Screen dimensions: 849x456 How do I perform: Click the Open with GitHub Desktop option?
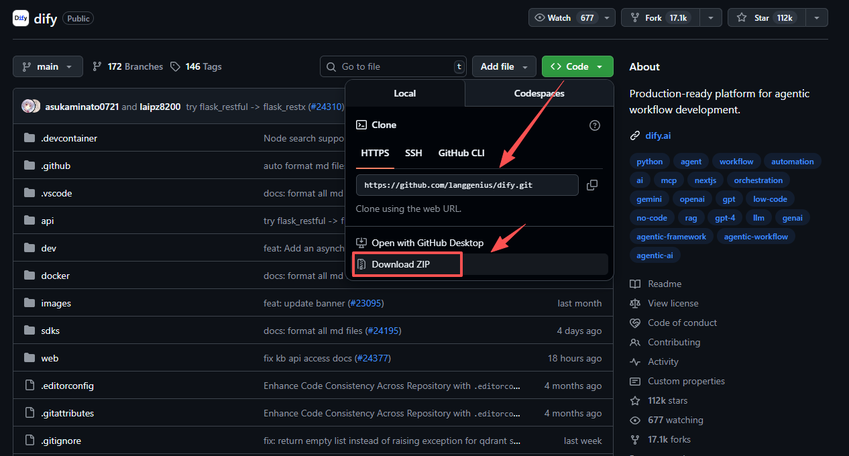pos(419,243)
